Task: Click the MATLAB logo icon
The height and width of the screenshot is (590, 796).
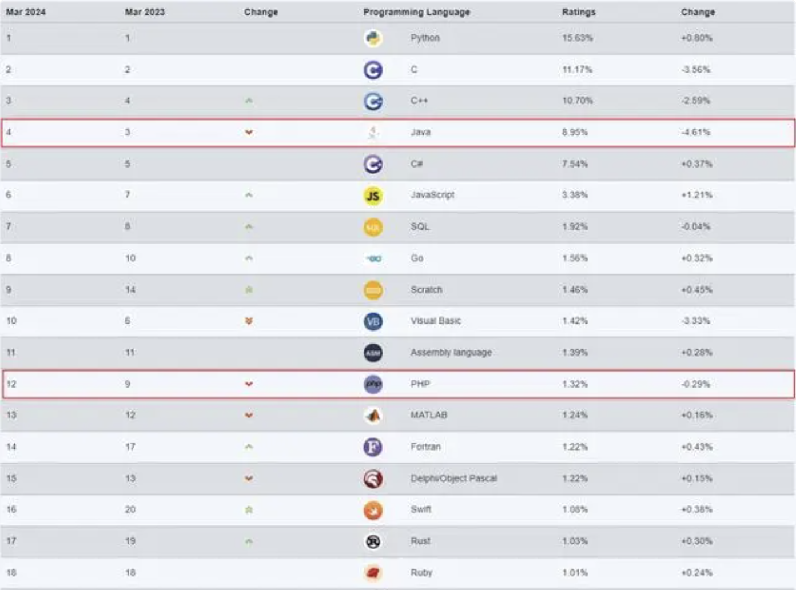Action: (373, 416)
